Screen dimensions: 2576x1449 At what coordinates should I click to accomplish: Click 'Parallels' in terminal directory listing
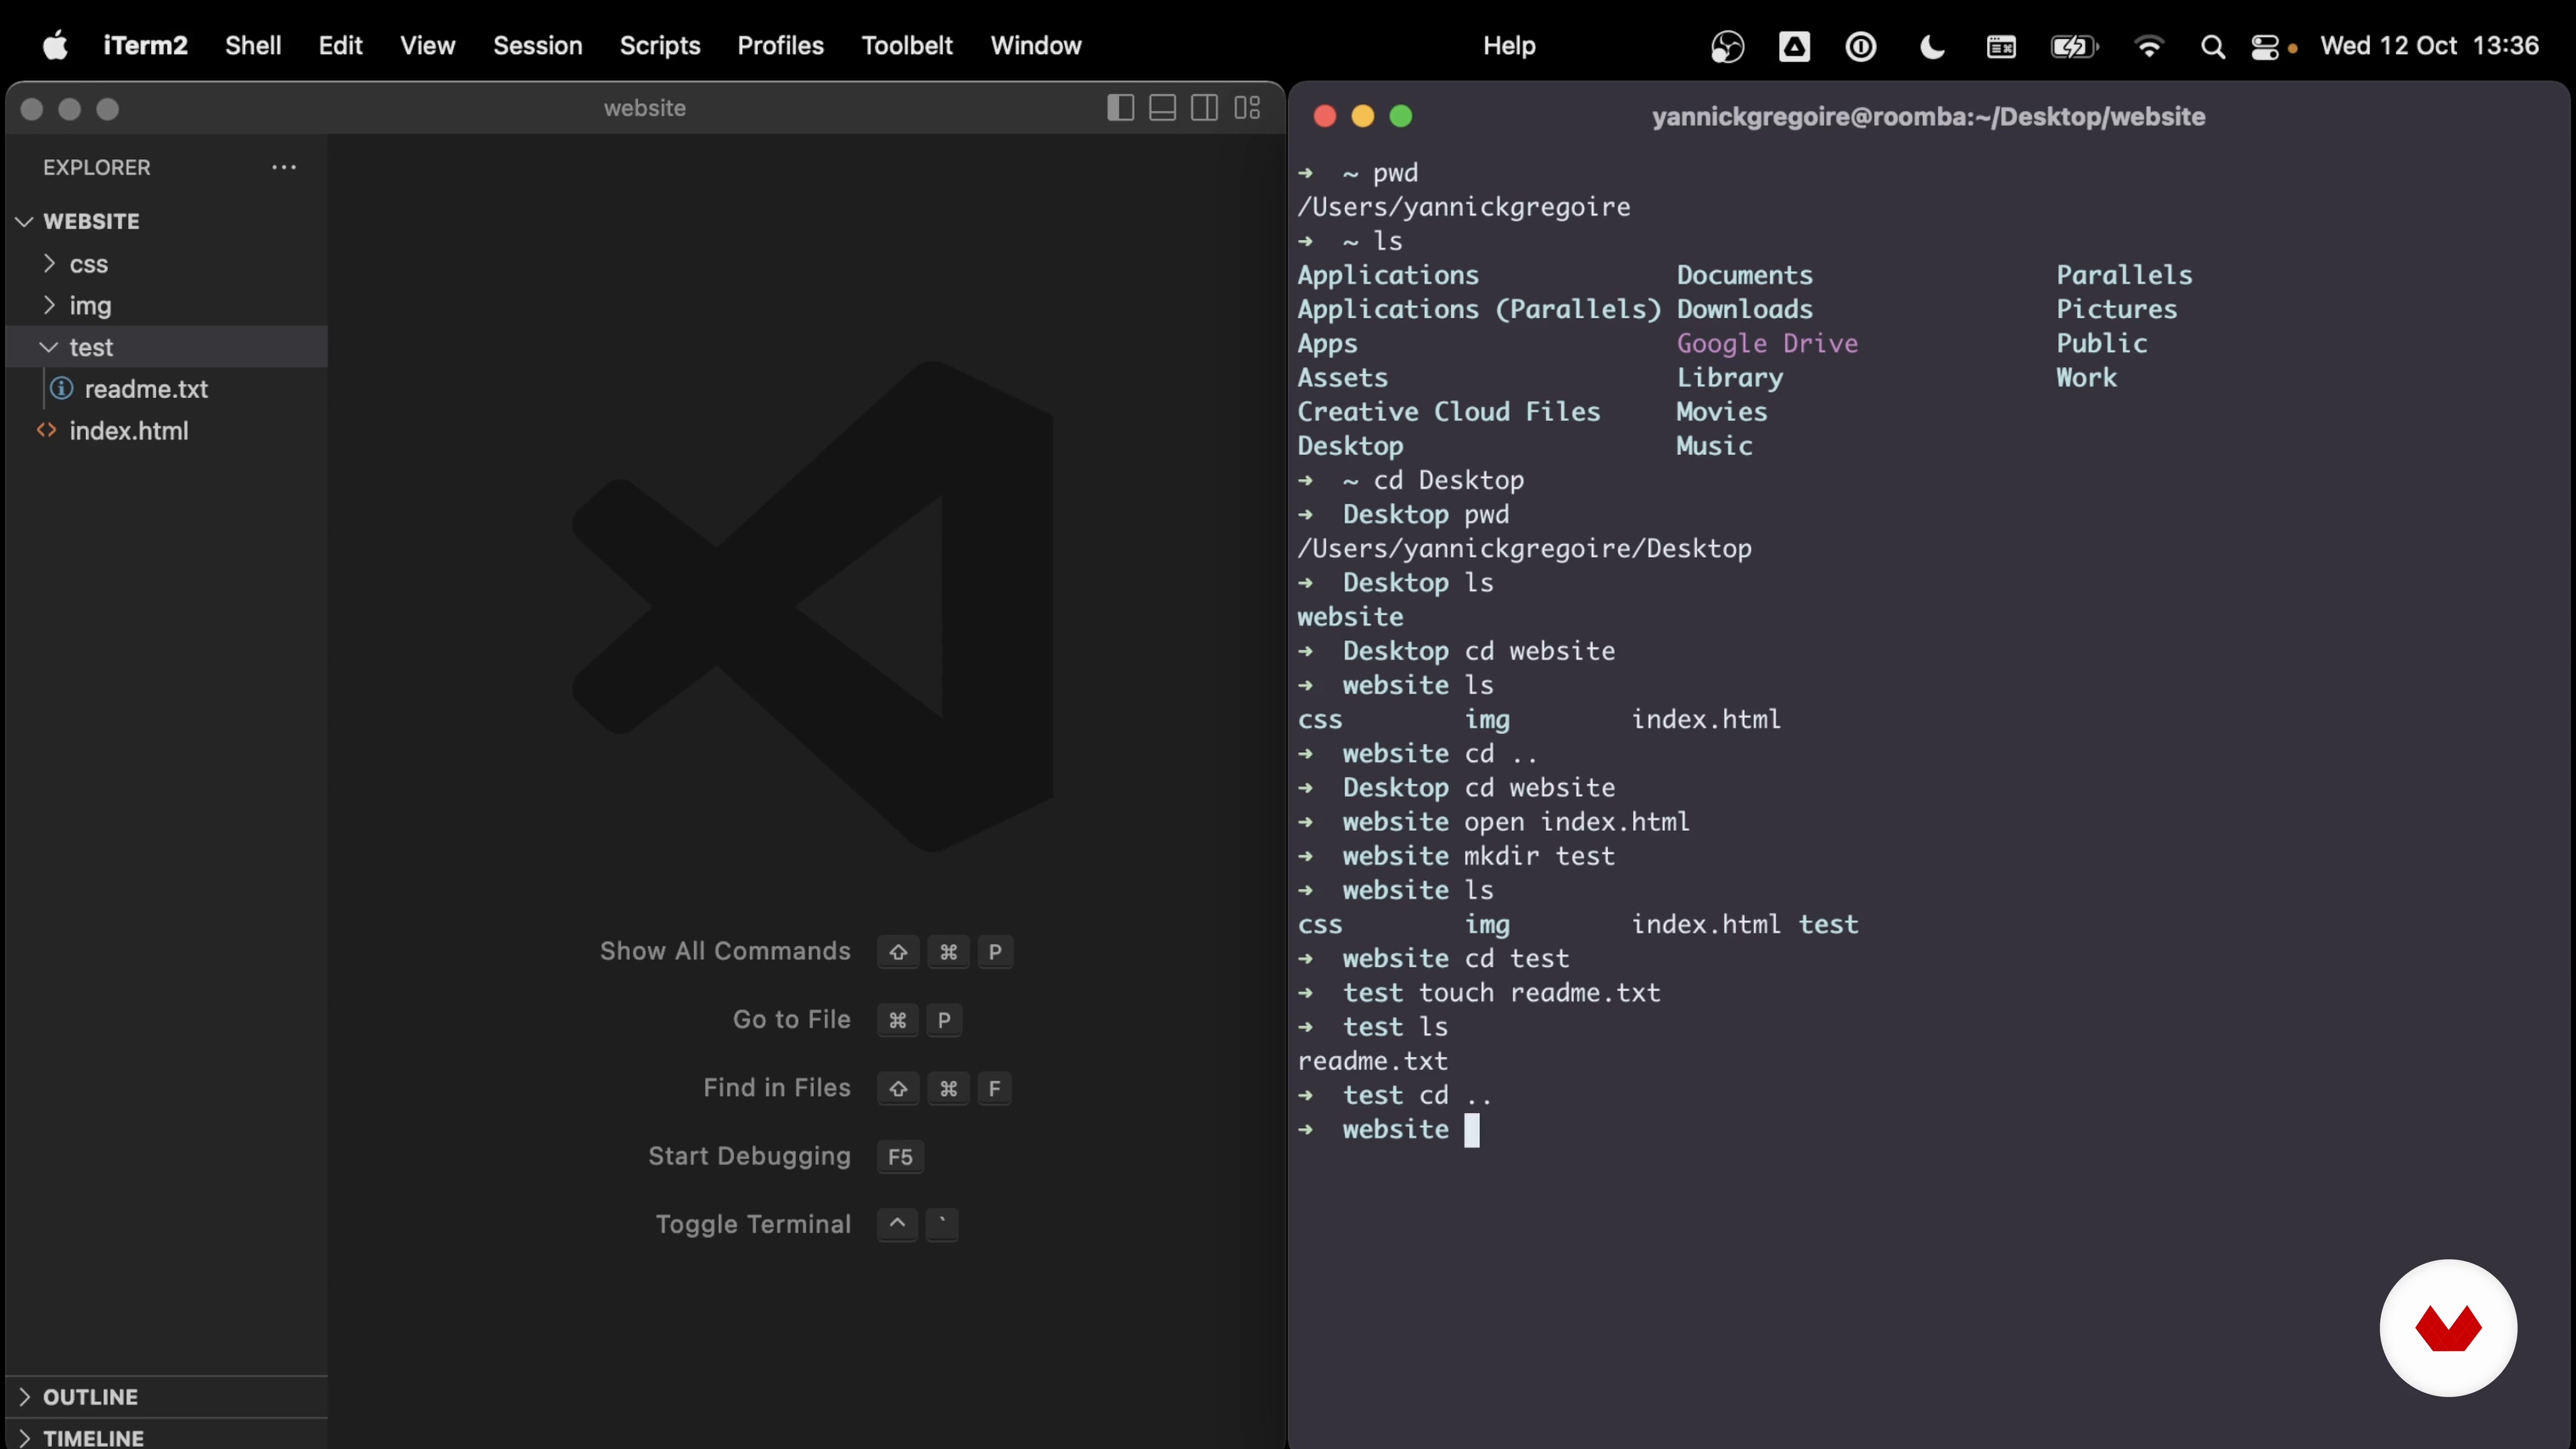[x=2124, y=275]
